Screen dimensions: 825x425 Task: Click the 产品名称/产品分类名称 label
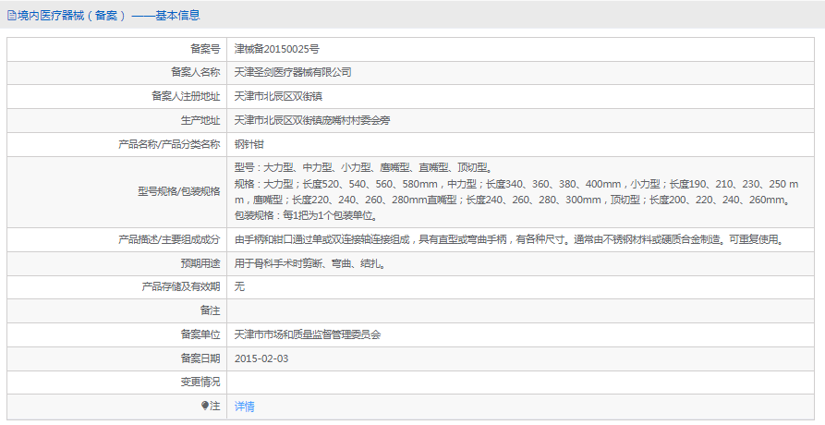tap(169, 144)
